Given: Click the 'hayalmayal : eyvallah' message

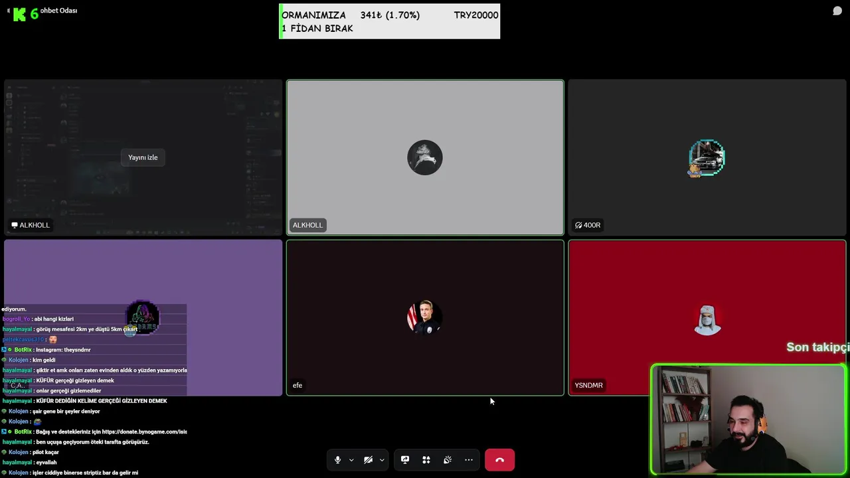Looking at the screenshot, I should pyautogui.click(x=29, y=462).
